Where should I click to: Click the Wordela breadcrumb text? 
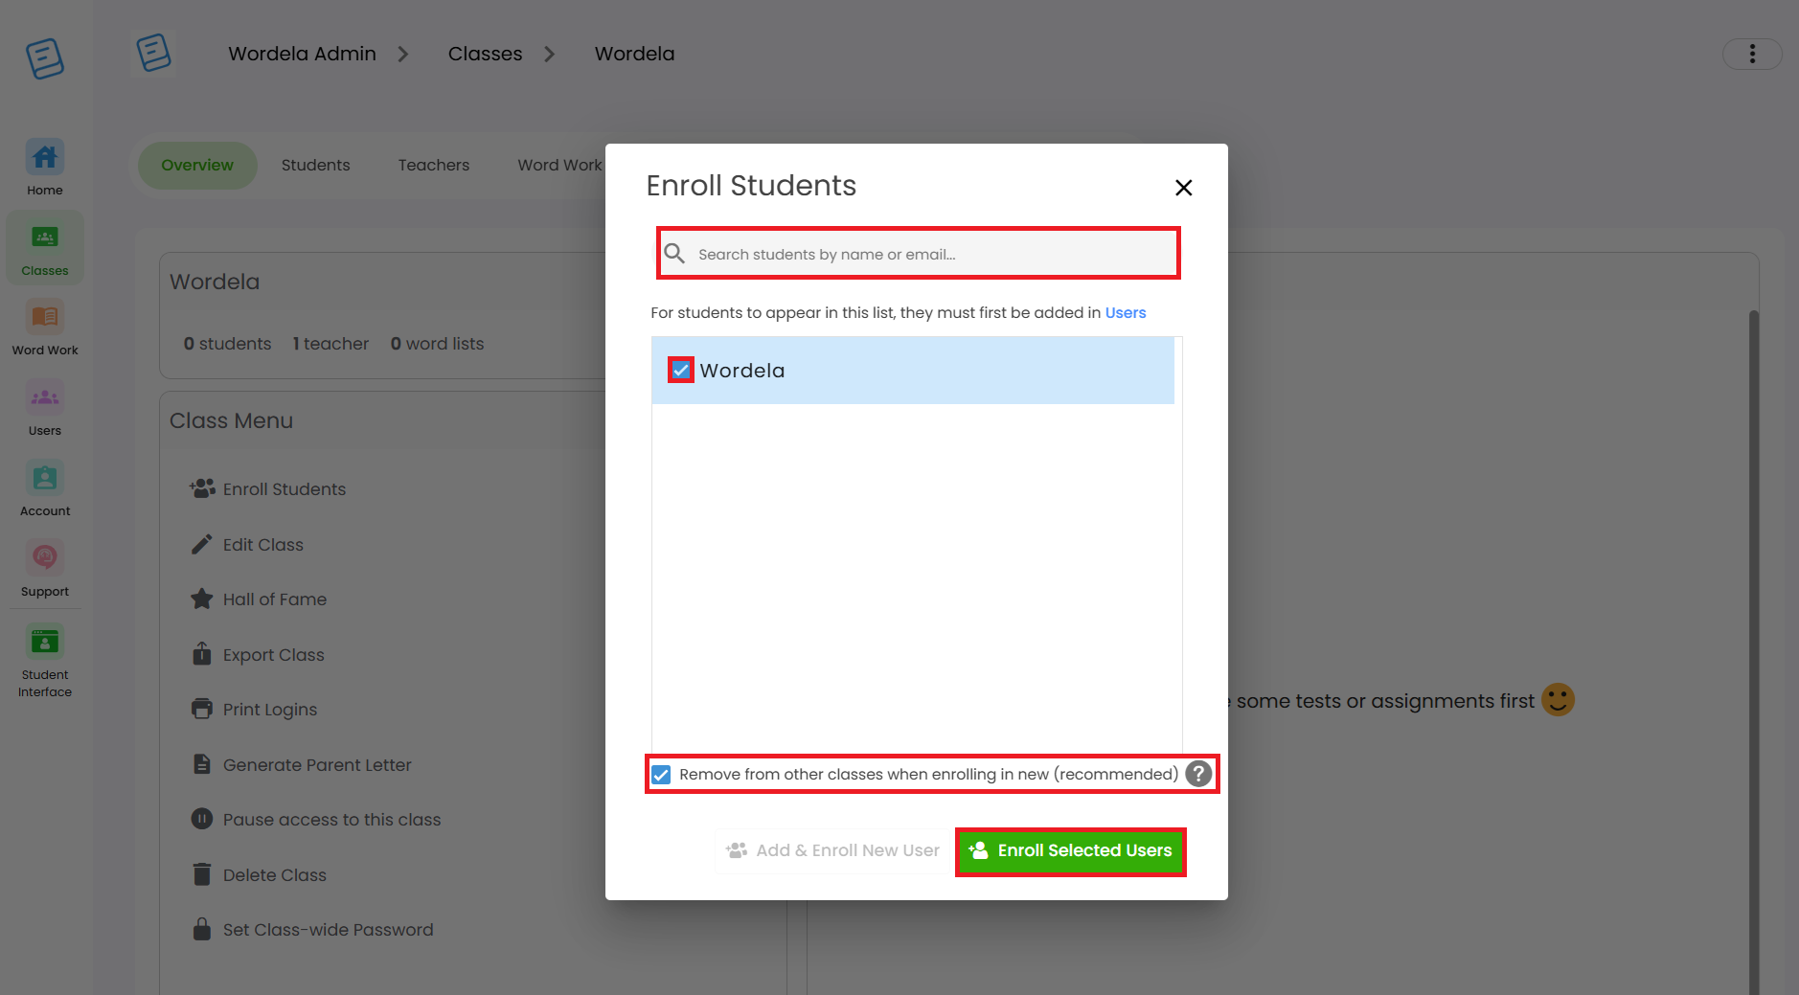coord(634,54)
